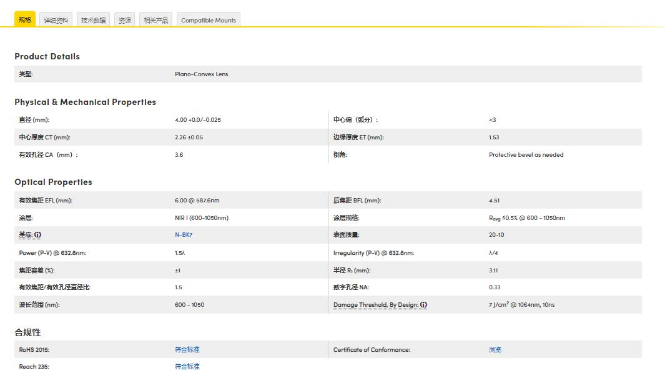
Task: Click the Product Details heading
Action: pyautogui.click(x=47, y=56)
